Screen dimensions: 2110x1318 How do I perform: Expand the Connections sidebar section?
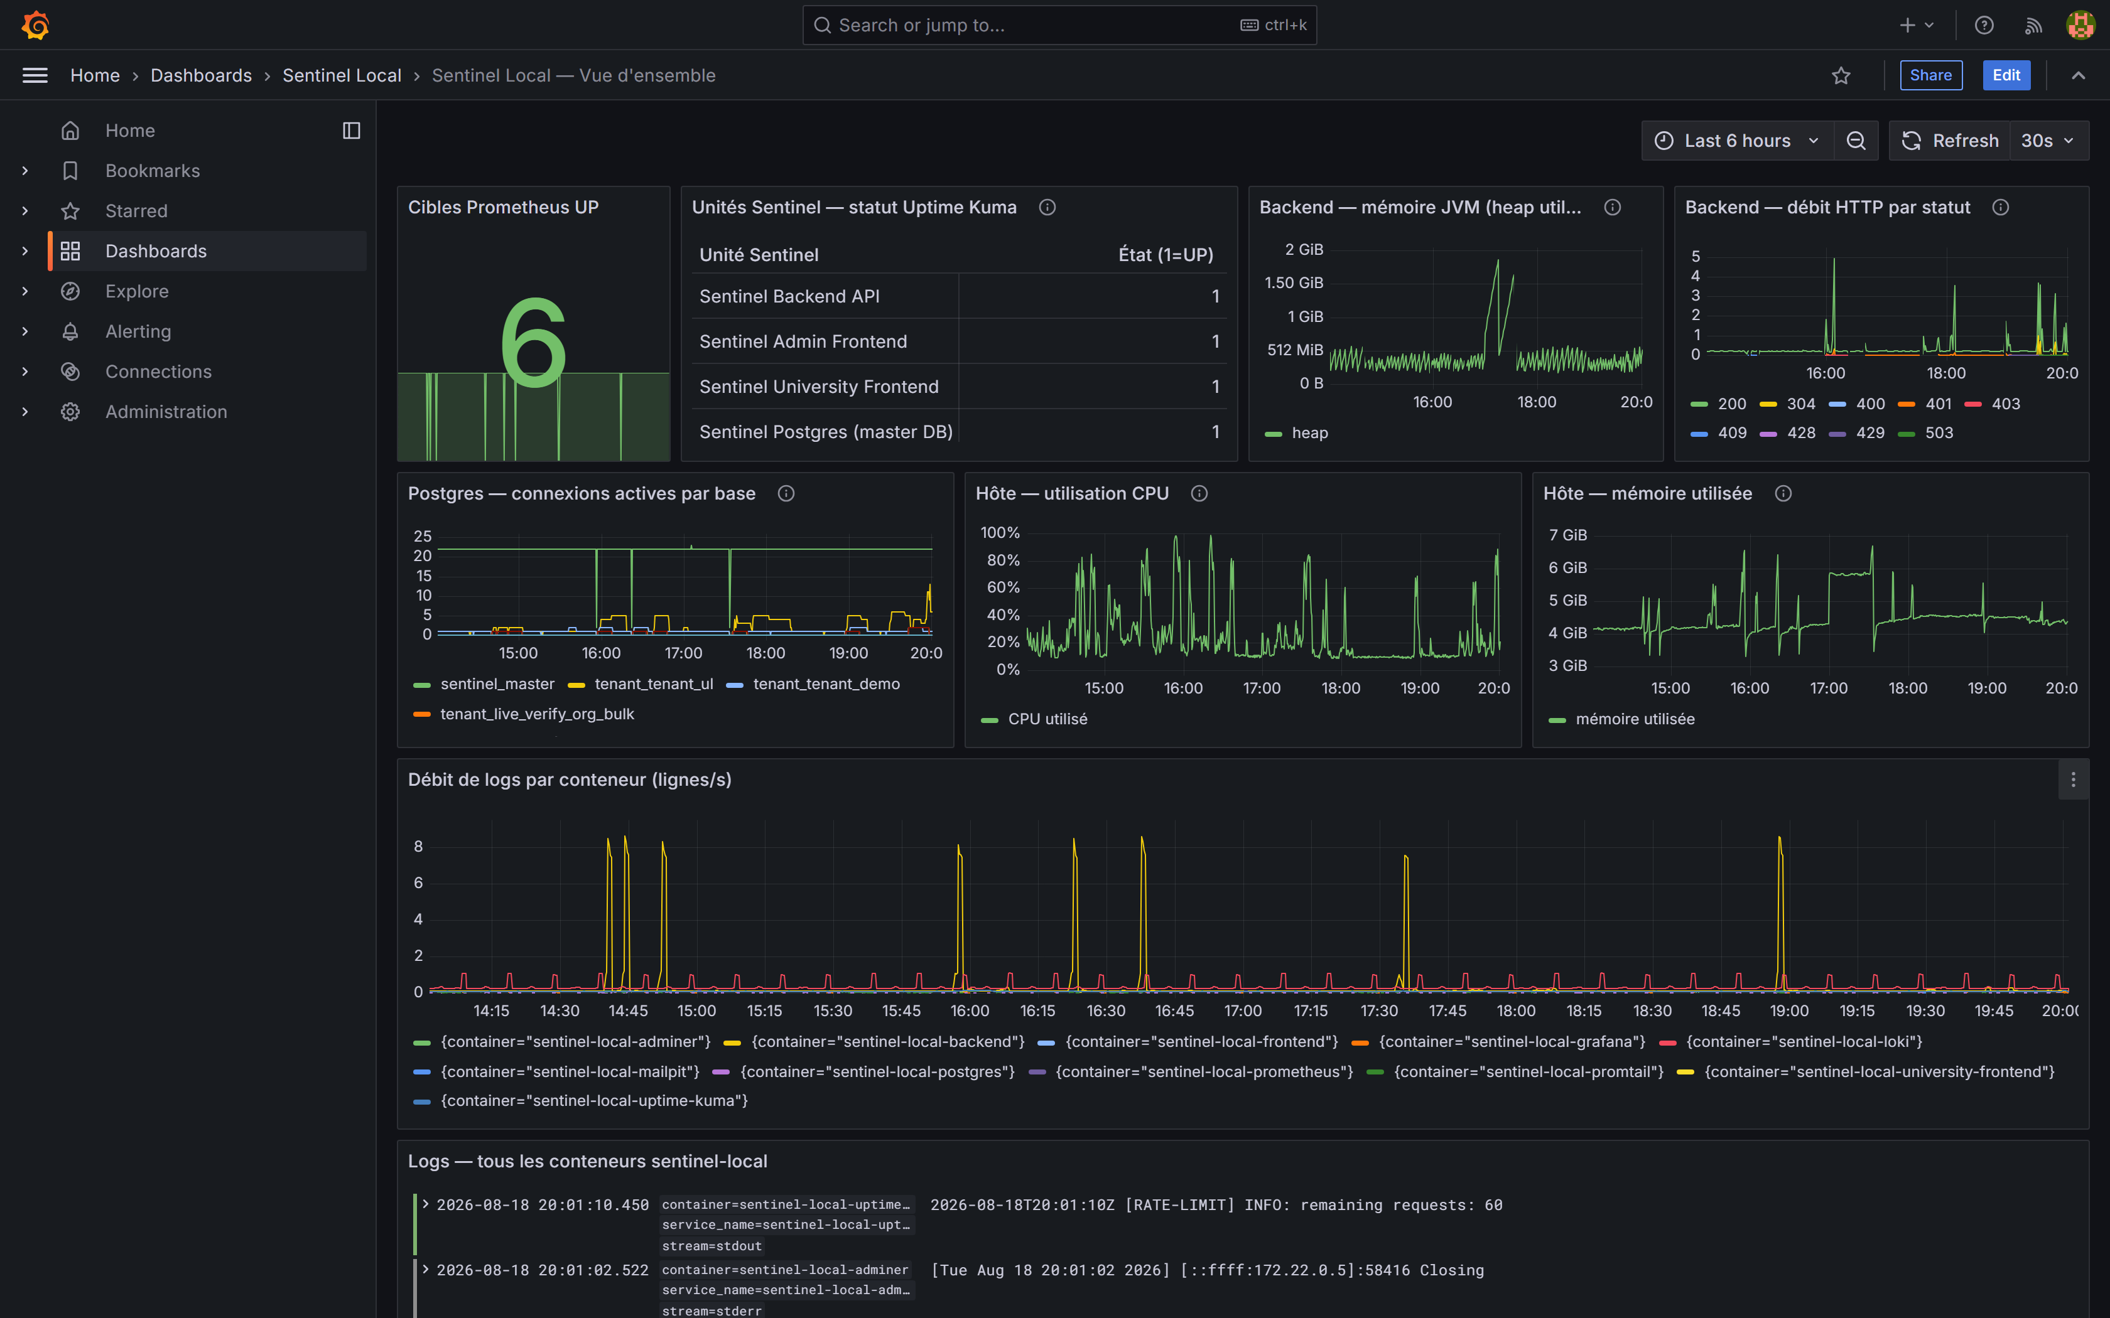(25, 372)
